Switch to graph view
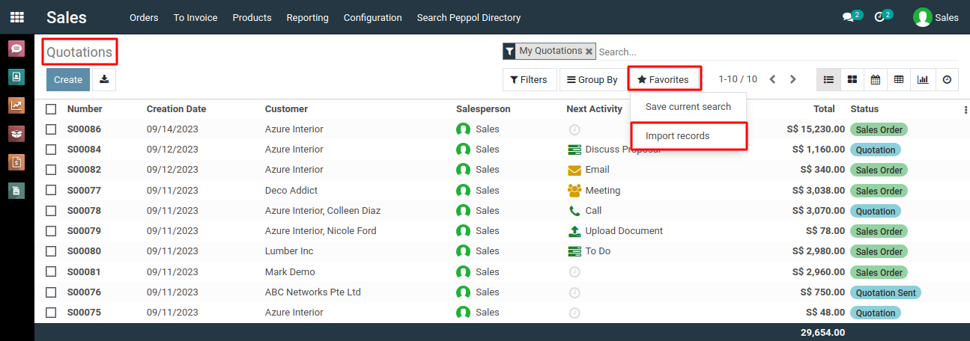Image resolution: width=970 pixels, height=341 pixels. pyautogui.click(x=923, y=79)
